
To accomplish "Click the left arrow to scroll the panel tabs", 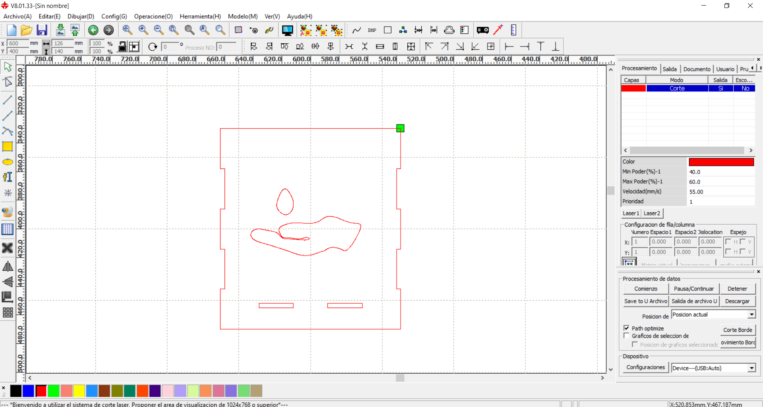I will [x=752, y=68].
